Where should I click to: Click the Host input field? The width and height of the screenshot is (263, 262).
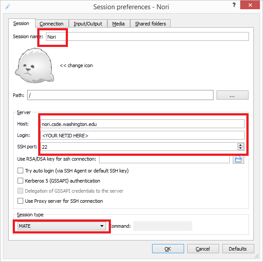pyautogui.click(x=142, y=124)
